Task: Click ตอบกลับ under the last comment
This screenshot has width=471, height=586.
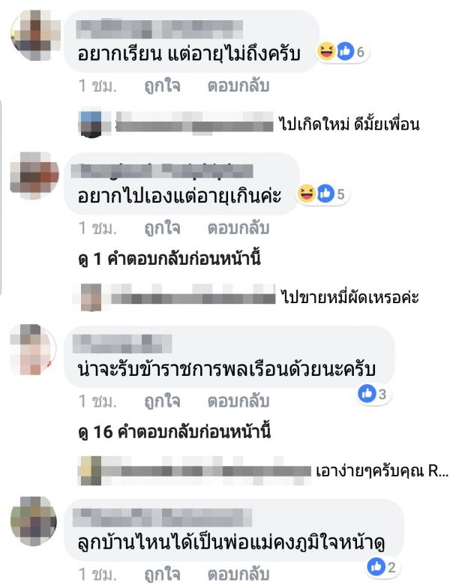Action: pos(238,575)
